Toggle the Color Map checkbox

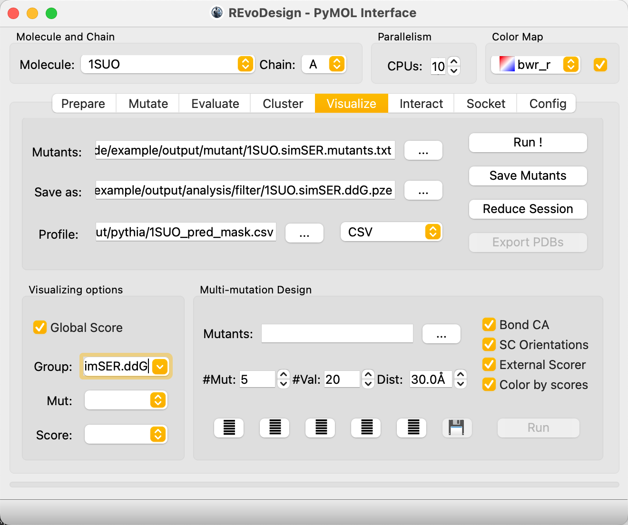pyautogui.click(x=600, y=64)
